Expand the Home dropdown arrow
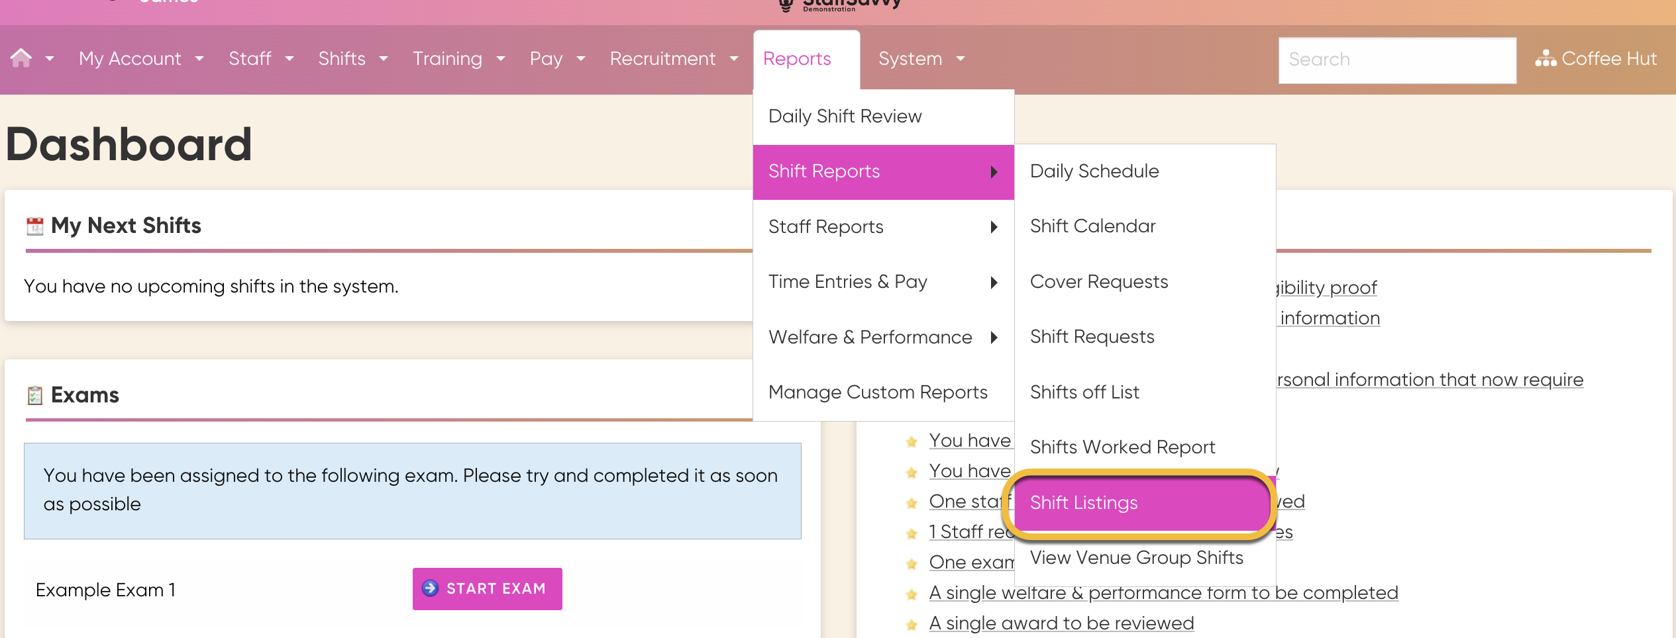This screenshot has height=638, width=1676. (x=50, y=59)
